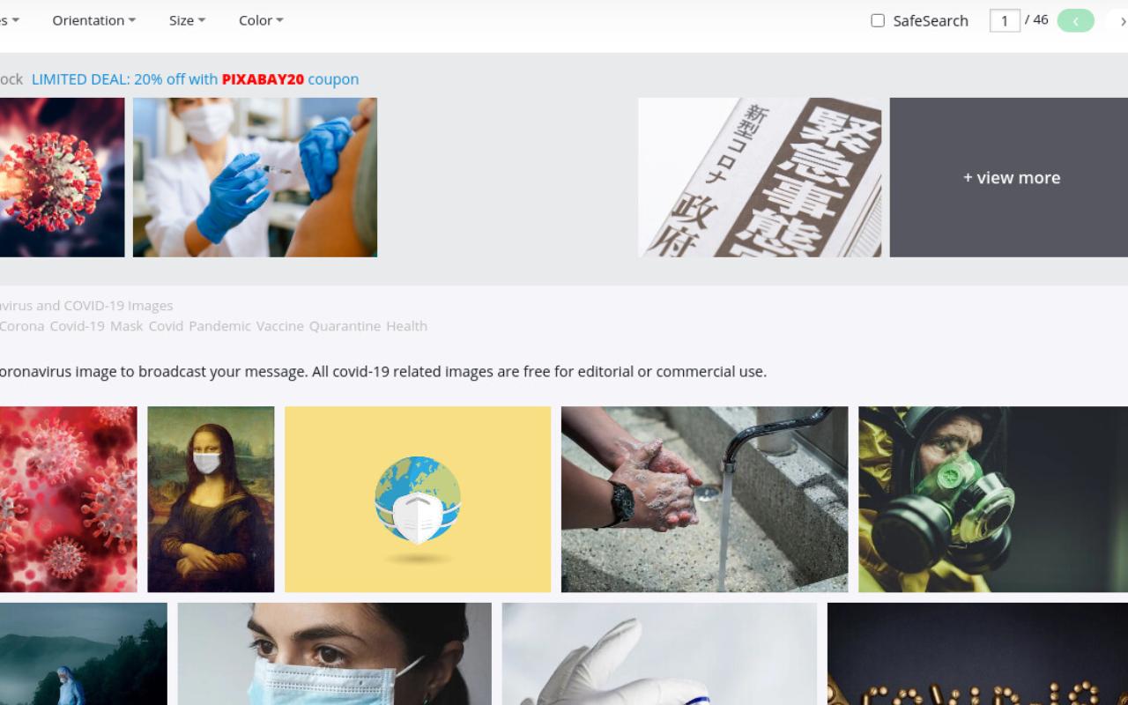Enable the SafeSearch checkbox
Viewport: 1128px width, 705px height.
coord(878,20)
